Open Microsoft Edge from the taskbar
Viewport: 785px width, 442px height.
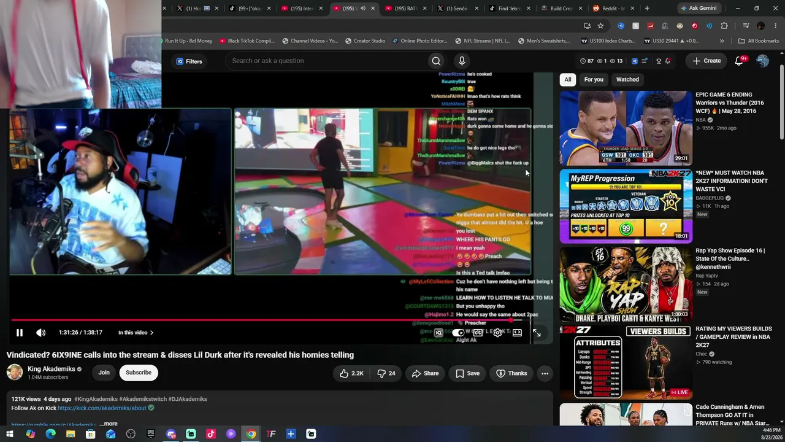point(50,434)
